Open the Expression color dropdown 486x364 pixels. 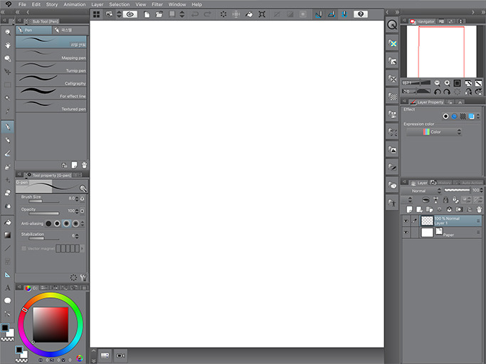pos(434,132)
